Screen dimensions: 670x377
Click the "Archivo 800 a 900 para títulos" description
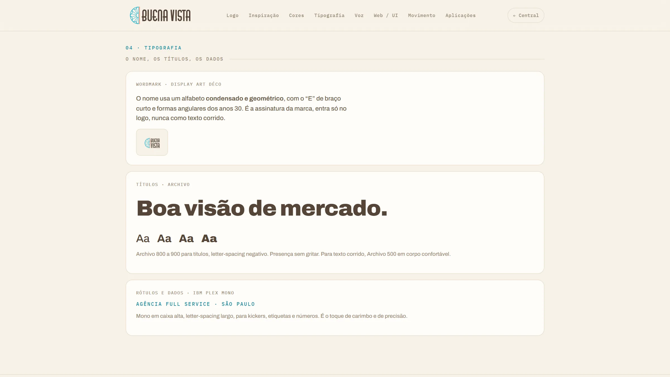click(293, 254)
